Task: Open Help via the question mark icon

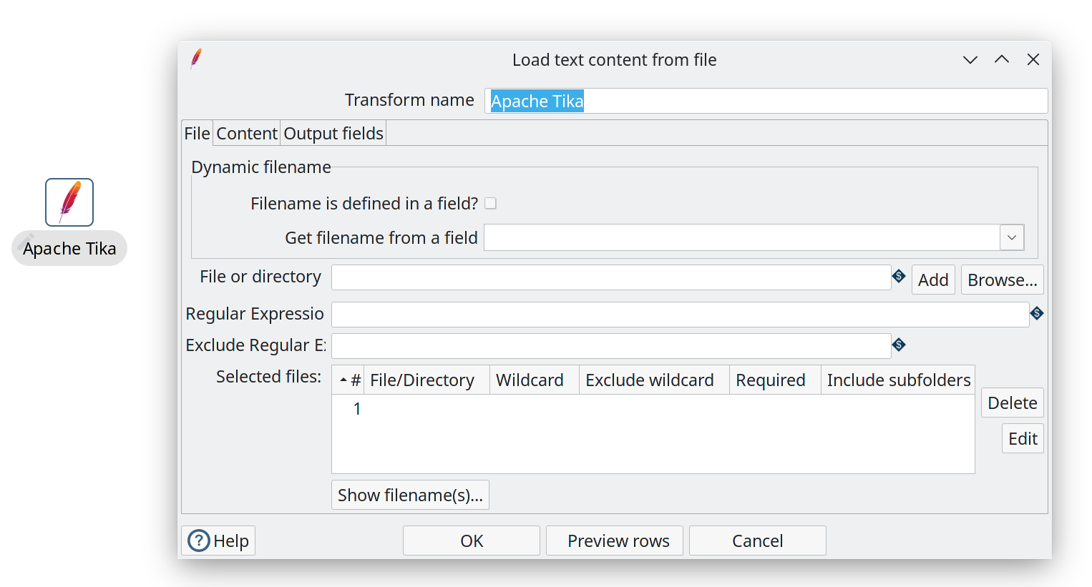Action: 199,541
